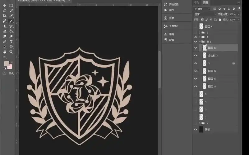Toggle lock position icon
This screenshot has width=249, height=155.
tap(211, 20)
